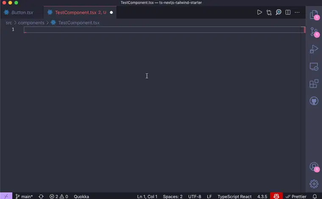The height and width of the screenshot is (199, 322).
Task: Open the Run and Debug view
Action: (x=314, y=50)
